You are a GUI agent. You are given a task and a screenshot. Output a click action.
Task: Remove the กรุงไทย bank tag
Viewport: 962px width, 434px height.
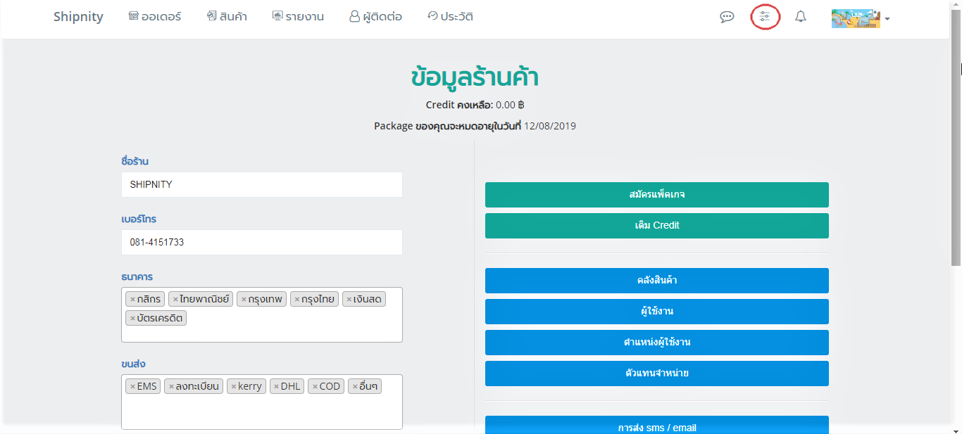tap(297, 300)
